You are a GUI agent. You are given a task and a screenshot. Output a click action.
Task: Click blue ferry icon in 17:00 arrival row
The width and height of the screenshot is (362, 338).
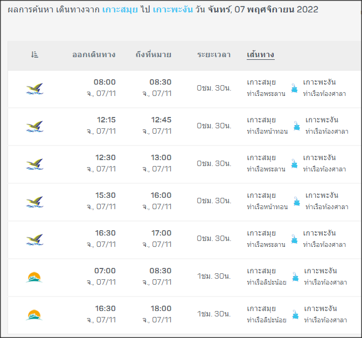click(294, 239)
